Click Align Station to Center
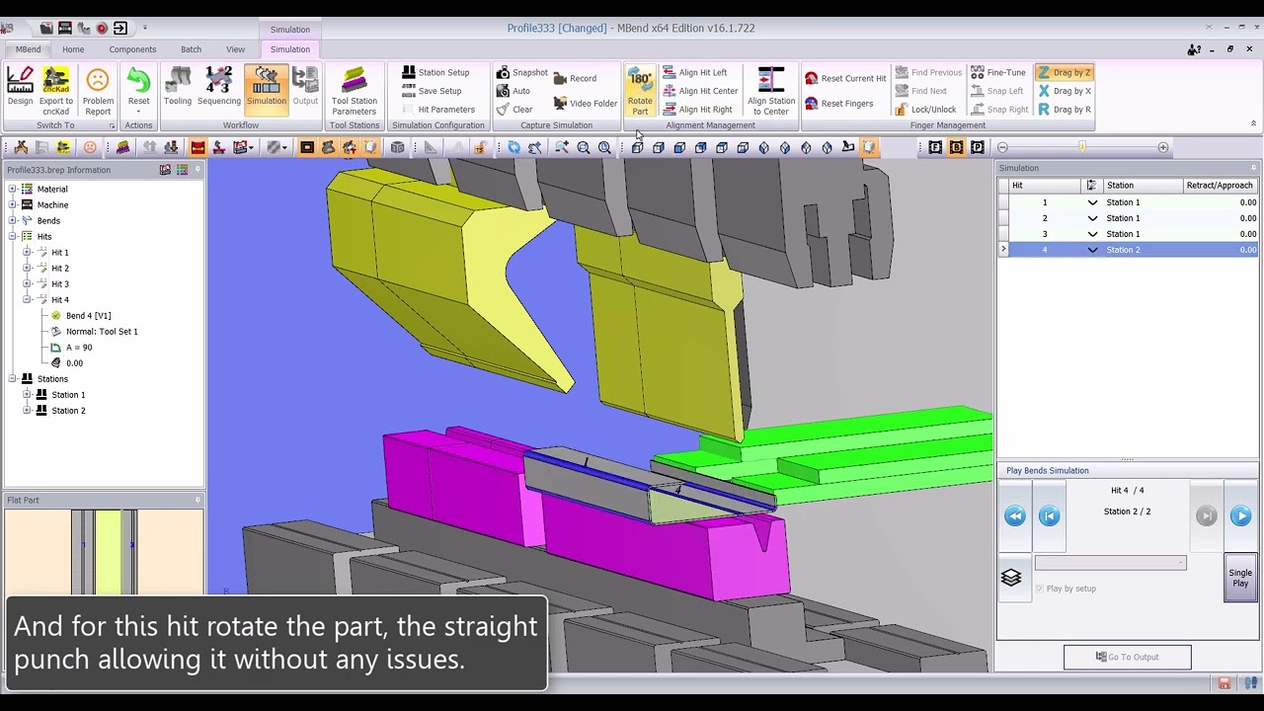 coord(771,91)
